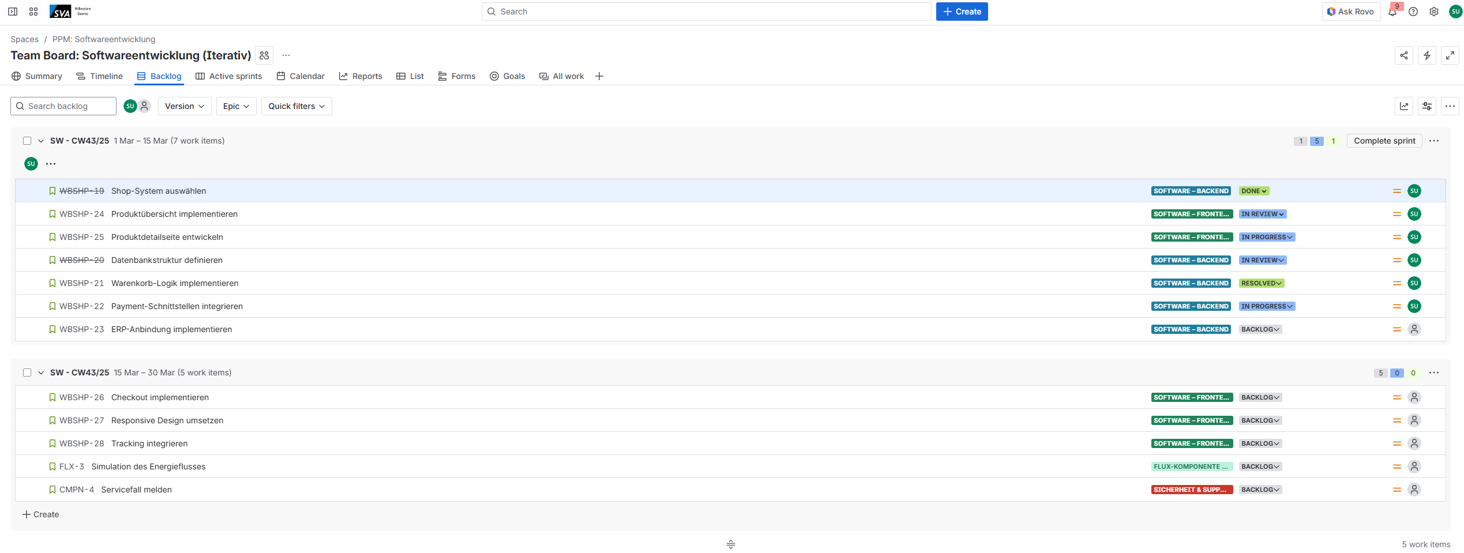The image size is (1464, 553).
Task: Open the notifications bell icon
Action: coord(1392,12)
